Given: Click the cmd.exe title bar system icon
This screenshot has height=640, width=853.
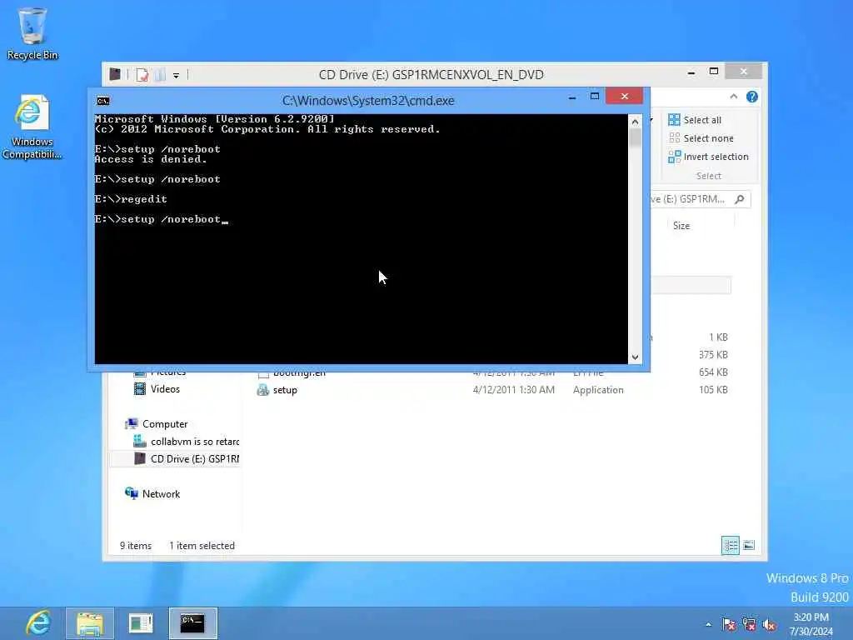Looking at the screenshot, I should click(x=102, y=101).
